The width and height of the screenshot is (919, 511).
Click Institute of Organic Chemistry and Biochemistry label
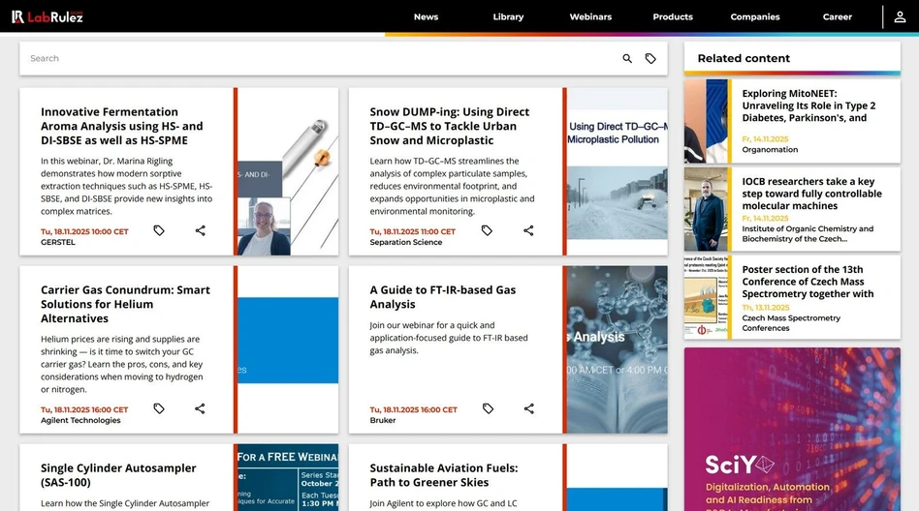coord(808,233)
